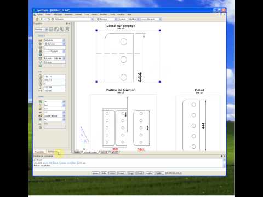Open the Modifier menu

click(104, 14)
